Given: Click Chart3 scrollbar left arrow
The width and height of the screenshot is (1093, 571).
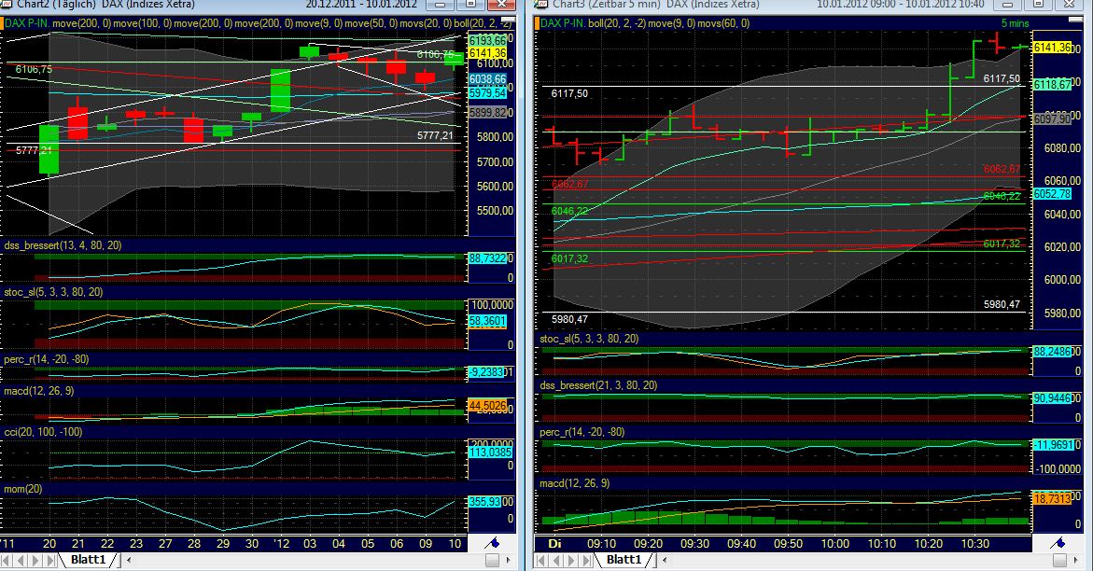Looking at the screenshot, I should [x=665, y=560].
